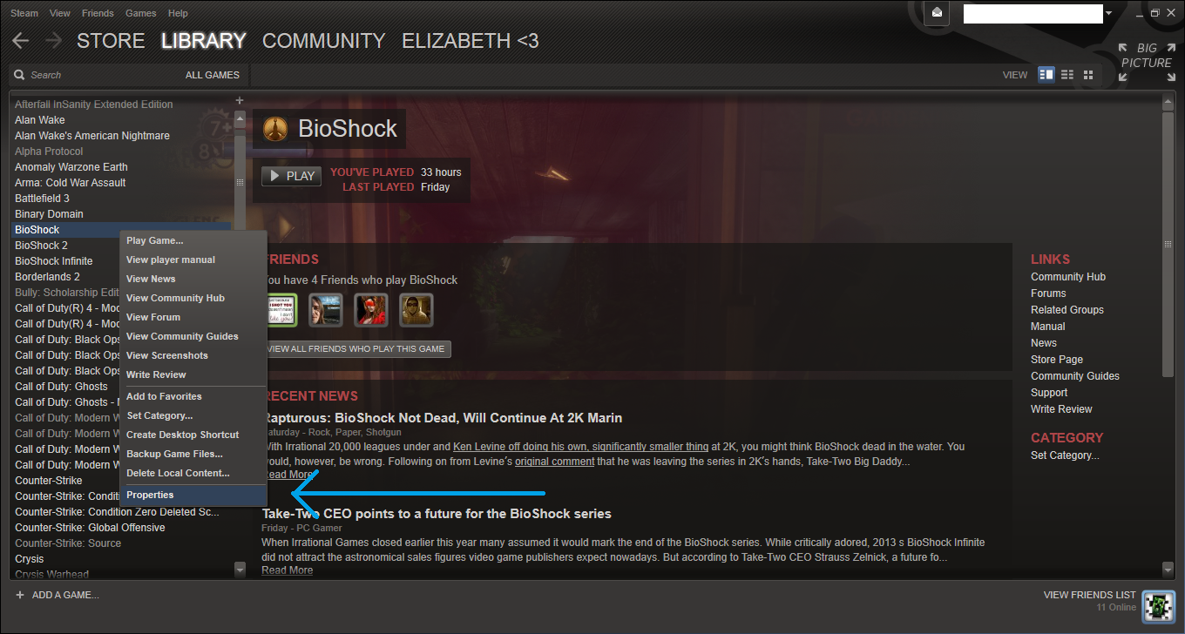Image resolution: width=1185 pixels, height=634 pixels.
Task: Switch to list view icon
Action: (x=1067, y=75)
